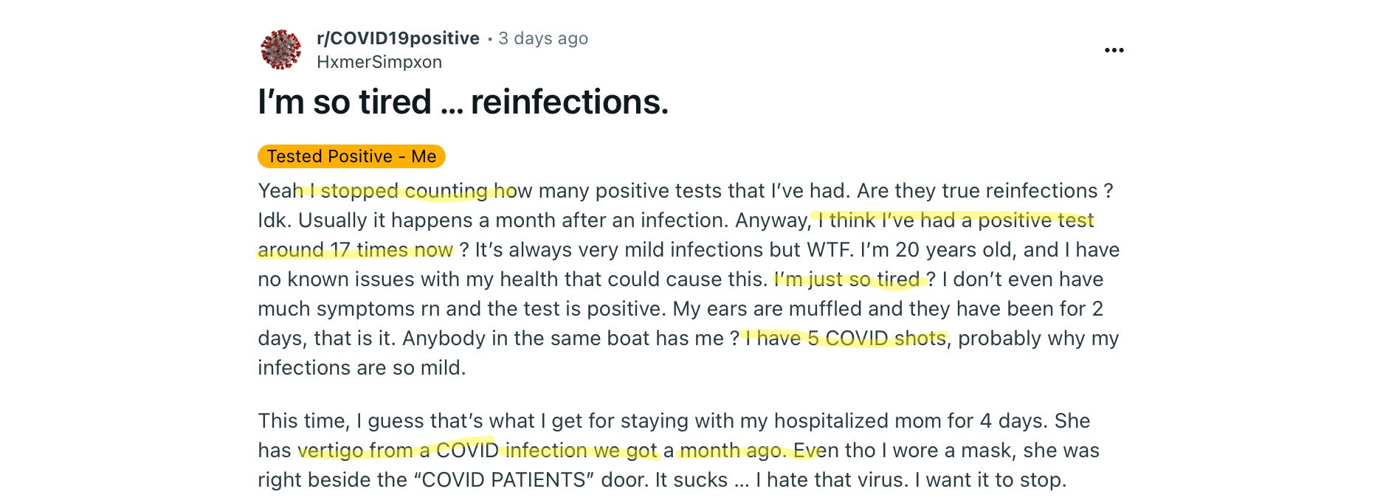This screenshot has height=500, width=1383.
Task: Select the "Tested Positive - Me" flair
Action: (351, 156)
